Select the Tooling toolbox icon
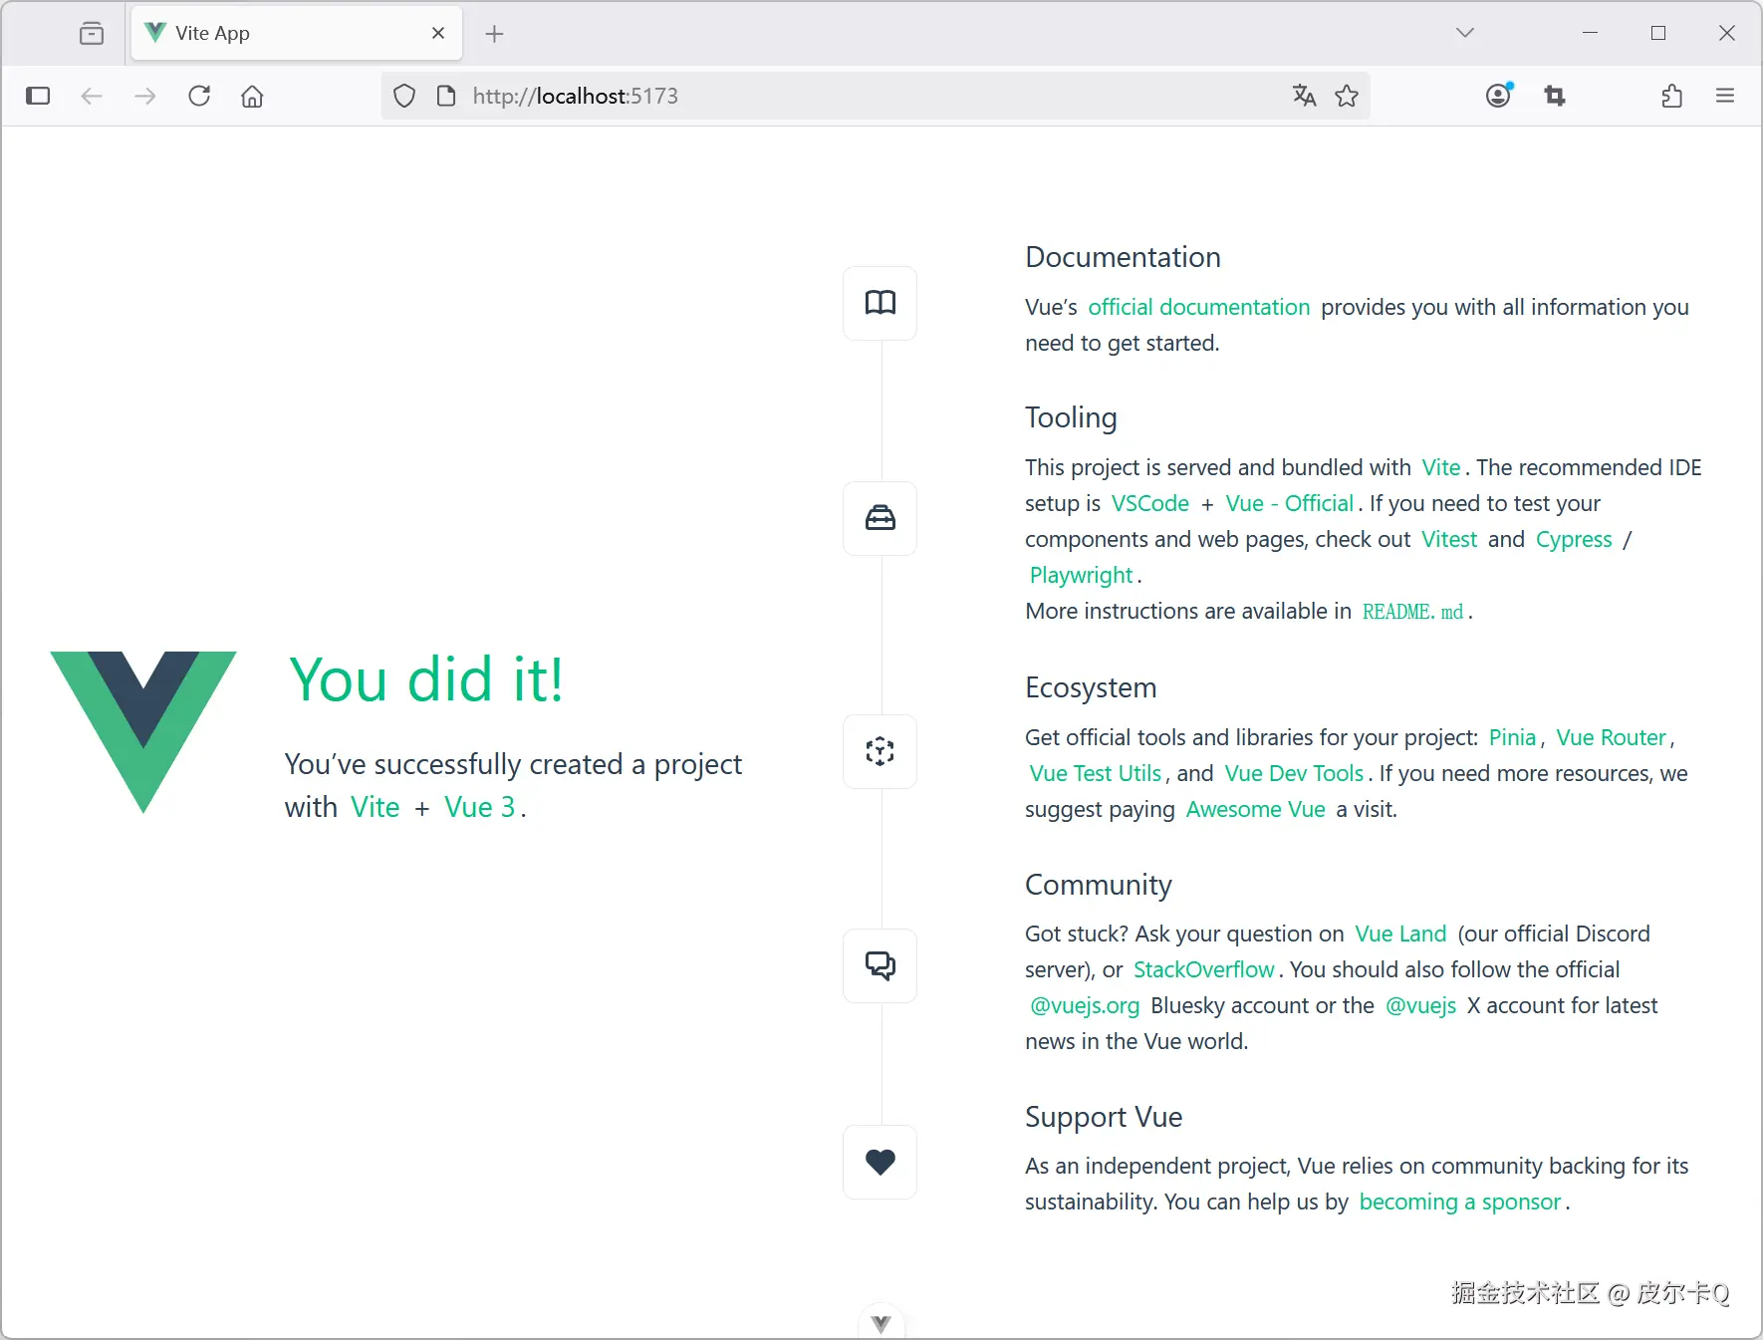This screenshot has width=1763, height=1340. [879, 518]
